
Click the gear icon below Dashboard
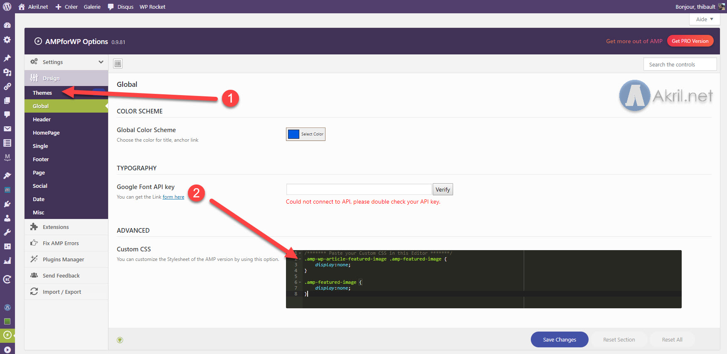tap(7, 40)
